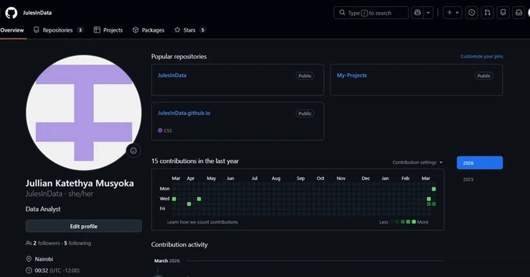Switch to the Stars tab

[189, 30]
